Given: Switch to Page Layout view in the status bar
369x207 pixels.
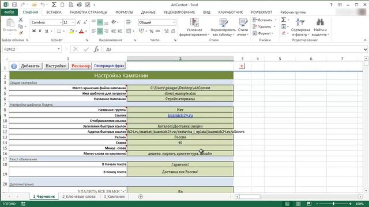Looking at the screenshot, I should click(298, 204).
